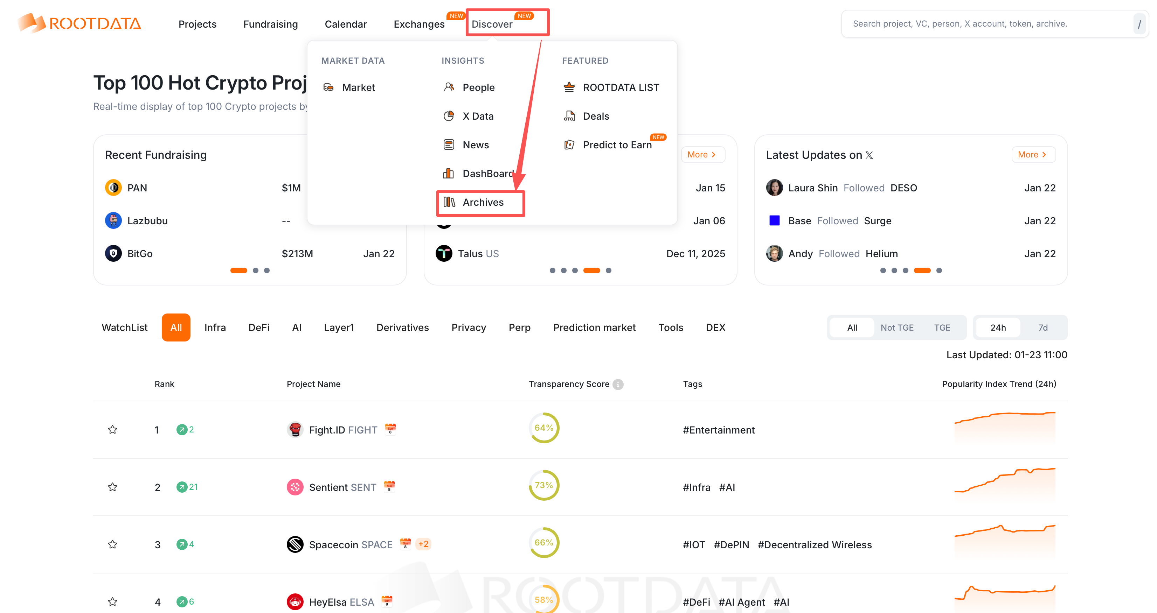This screenshot has height=613, width=1157.
Task: Click the X Data pie chart icon
Action: coord(449,116)
